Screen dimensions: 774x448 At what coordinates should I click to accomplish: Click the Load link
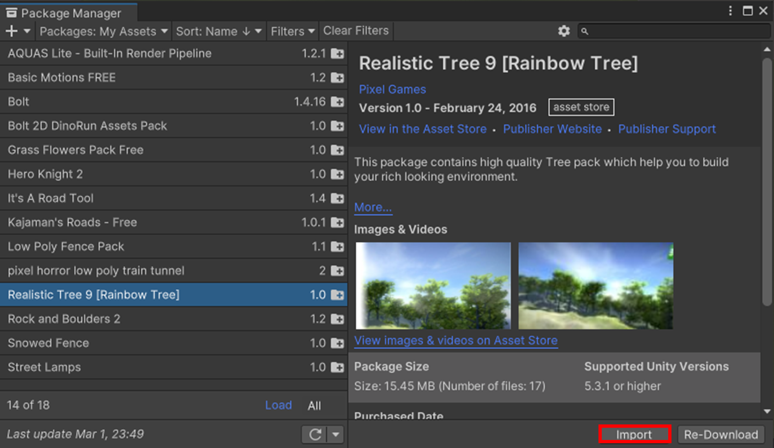coord(279,405)
